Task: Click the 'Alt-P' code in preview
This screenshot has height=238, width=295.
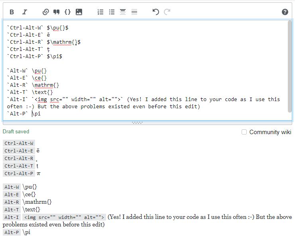Action: point(12,232)
